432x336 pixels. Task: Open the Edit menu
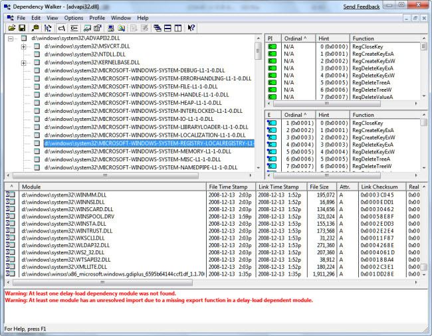point(36,18)
